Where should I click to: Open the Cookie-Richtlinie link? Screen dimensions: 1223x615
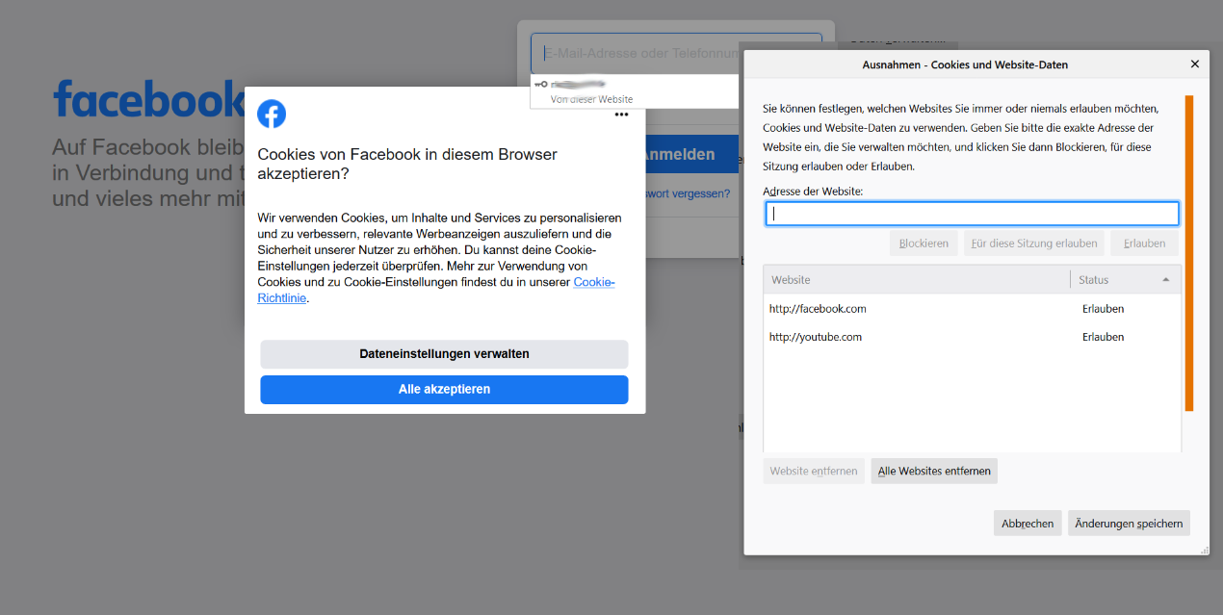pyautogui.click(x=436, y=290)
